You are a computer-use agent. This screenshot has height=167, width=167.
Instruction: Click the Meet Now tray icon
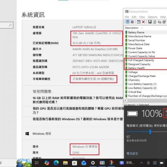pos(148,163)
